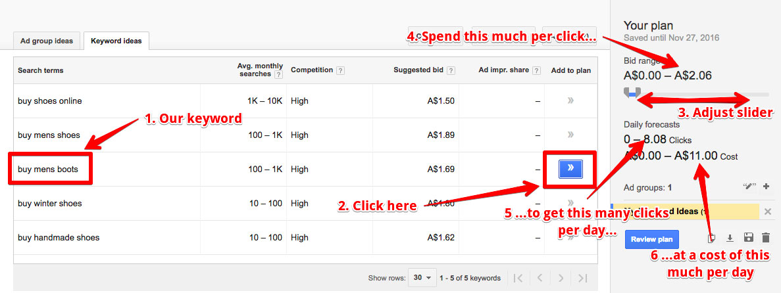Edit ad groups with pencil icon
The width and height of the screenshot is (781, 293).
coord(749,187)
